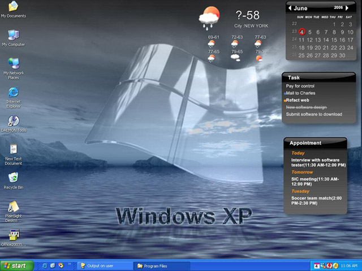Launch Internet Explorer from the Quick Launch bar
Screen dimensions: 362x271
click(x=45, y=266)
